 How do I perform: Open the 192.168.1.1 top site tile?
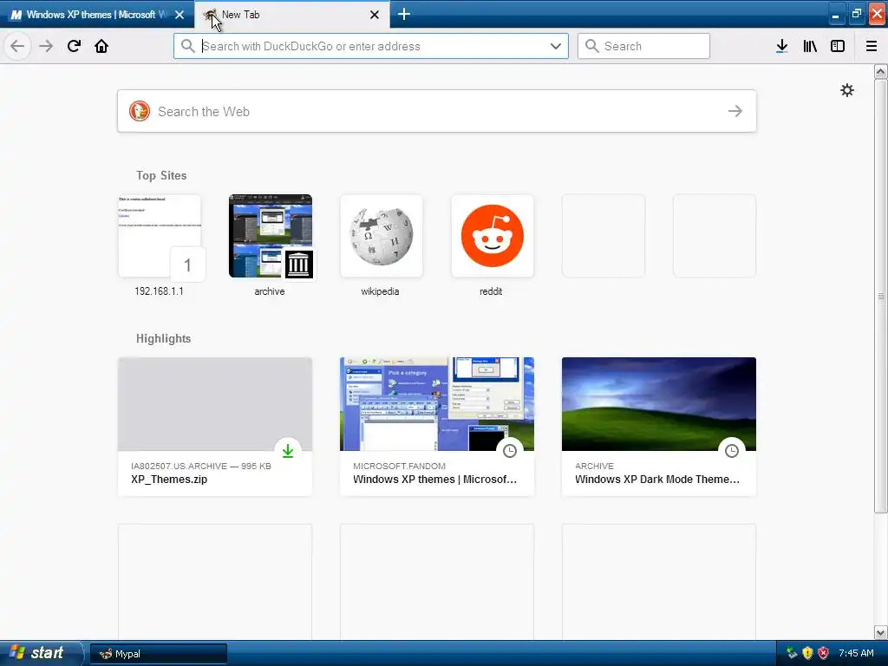160,236
